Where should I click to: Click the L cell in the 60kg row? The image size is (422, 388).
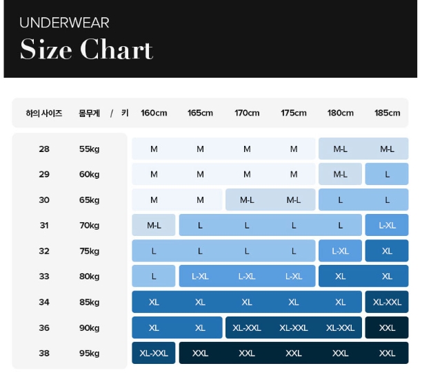[x=387, y=174]
